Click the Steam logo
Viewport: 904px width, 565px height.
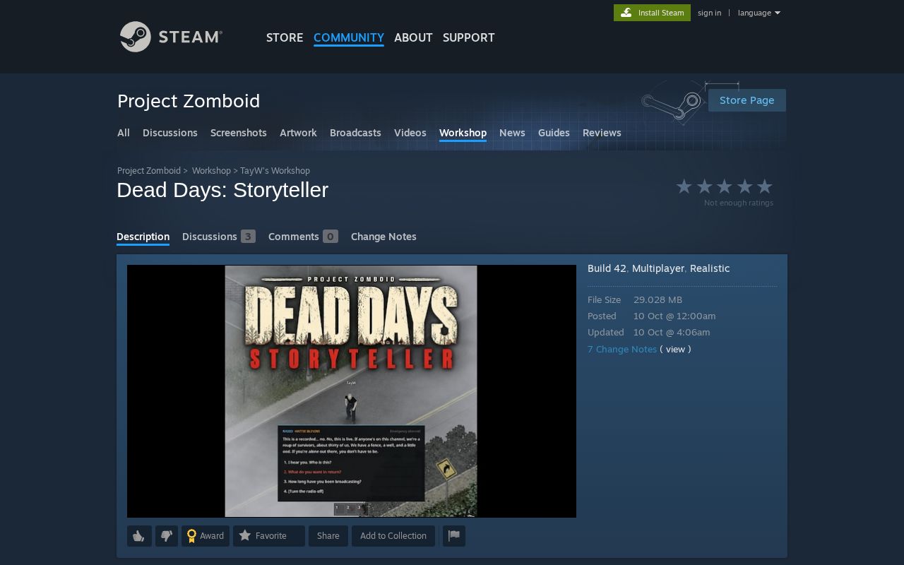click(171, 37)
